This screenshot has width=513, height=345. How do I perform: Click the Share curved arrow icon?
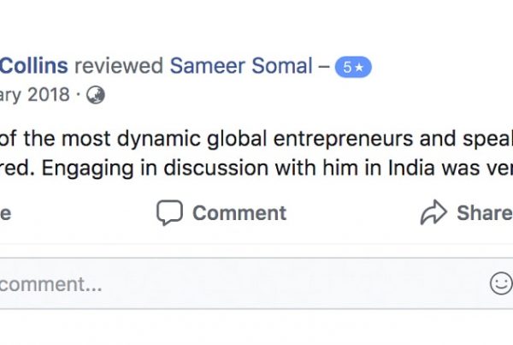(433, 212)
